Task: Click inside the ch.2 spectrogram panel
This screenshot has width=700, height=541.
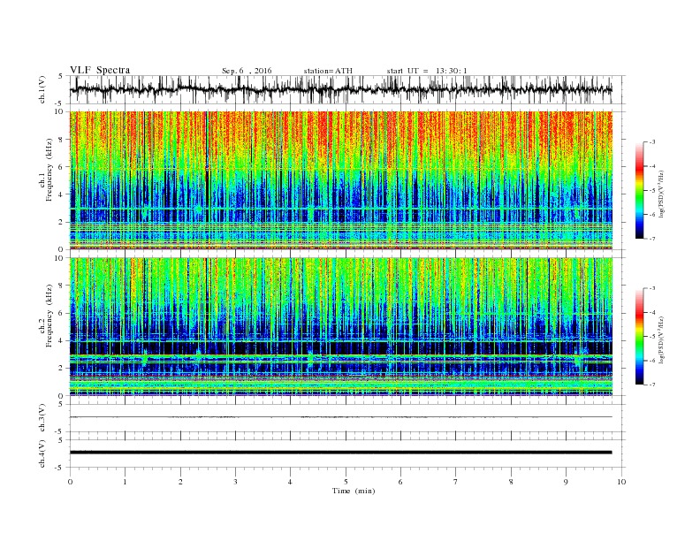Action: [x=341, y=327]
